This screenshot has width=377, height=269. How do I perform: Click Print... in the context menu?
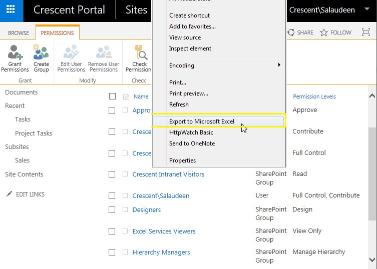coord(177,82)
